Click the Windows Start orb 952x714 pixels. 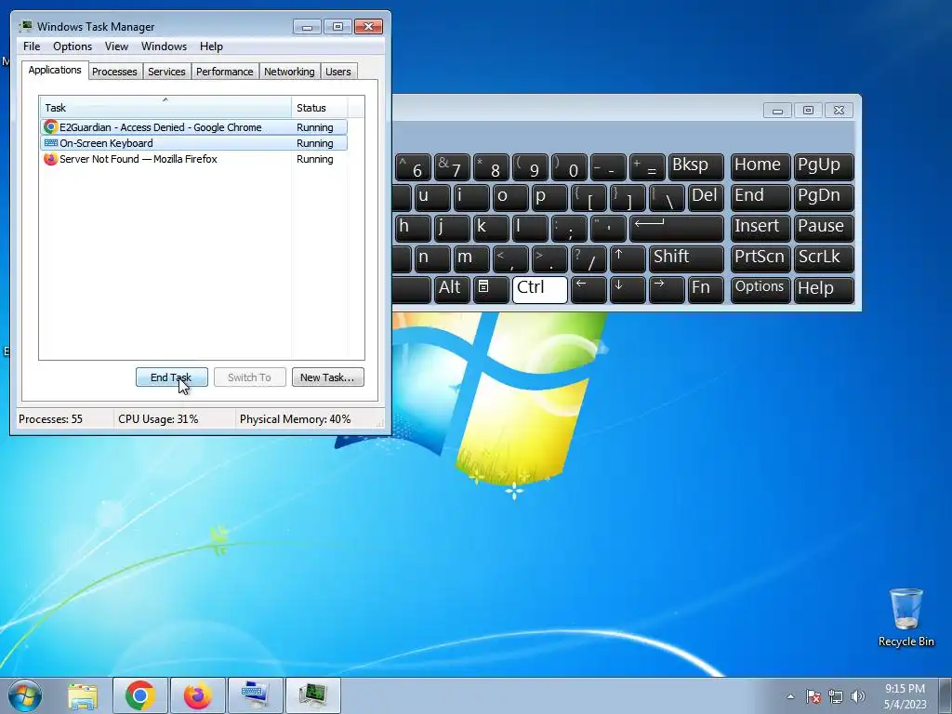25,695
